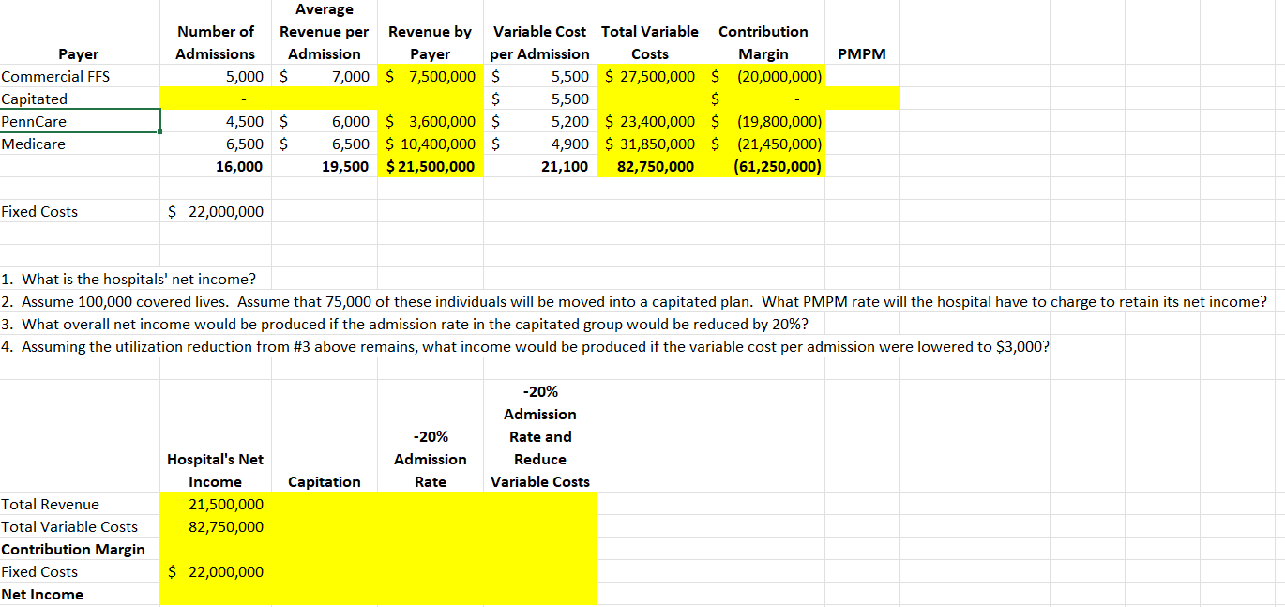Click the Hospital's Net Income column header
The height and width of the screenshot is (607, 1285).
coord(215,470)
